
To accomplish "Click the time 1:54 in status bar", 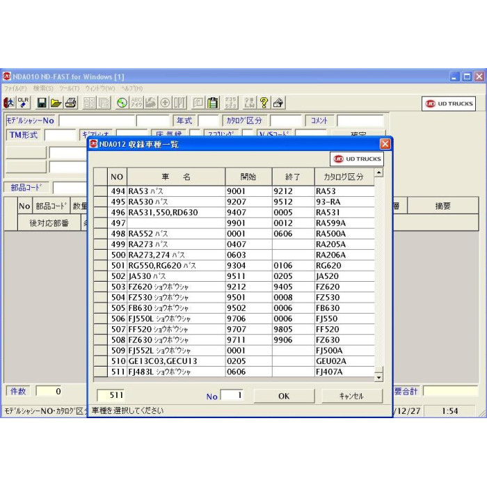I will [449, 411].
